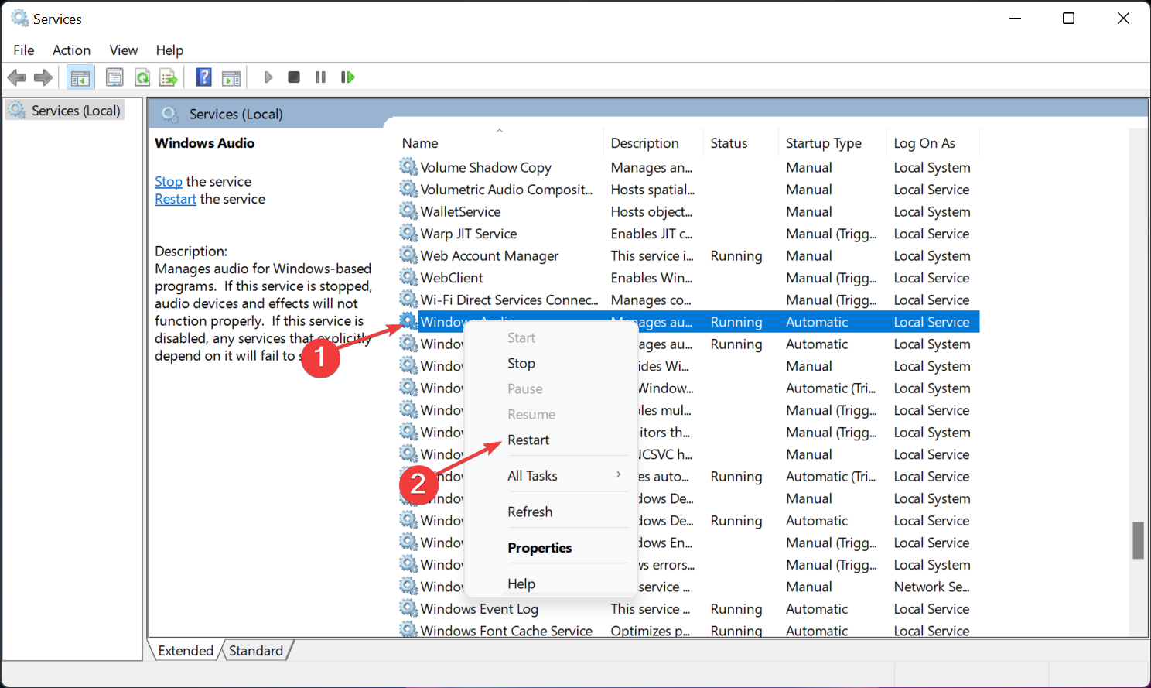Click the highlighted Automatic startup type cell
Screen dimensions: 1151x688
tap(817, 322)
